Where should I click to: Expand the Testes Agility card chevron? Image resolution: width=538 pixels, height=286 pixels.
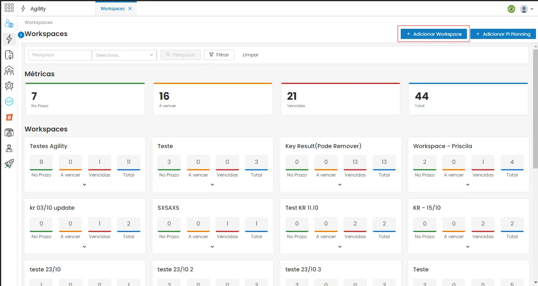coord(84,185)
